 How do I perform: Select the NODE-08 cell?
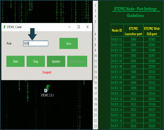pos(117,77)
